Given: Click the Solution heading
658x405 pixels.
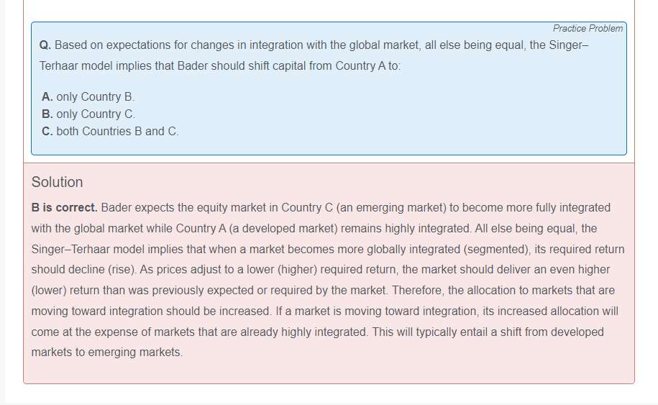Looking at the screenshot, I should point(57,182).
